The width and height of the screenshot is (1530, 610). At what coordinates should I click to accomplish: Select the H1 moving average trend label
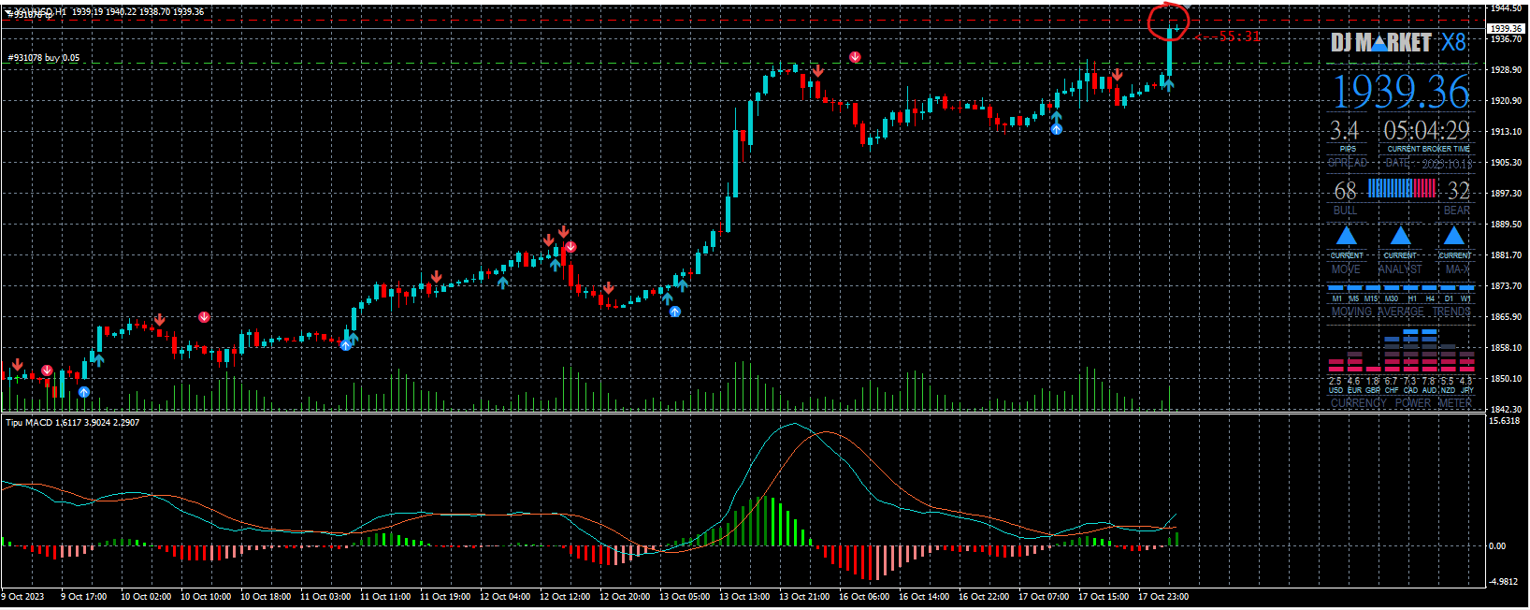point(1412,298)
